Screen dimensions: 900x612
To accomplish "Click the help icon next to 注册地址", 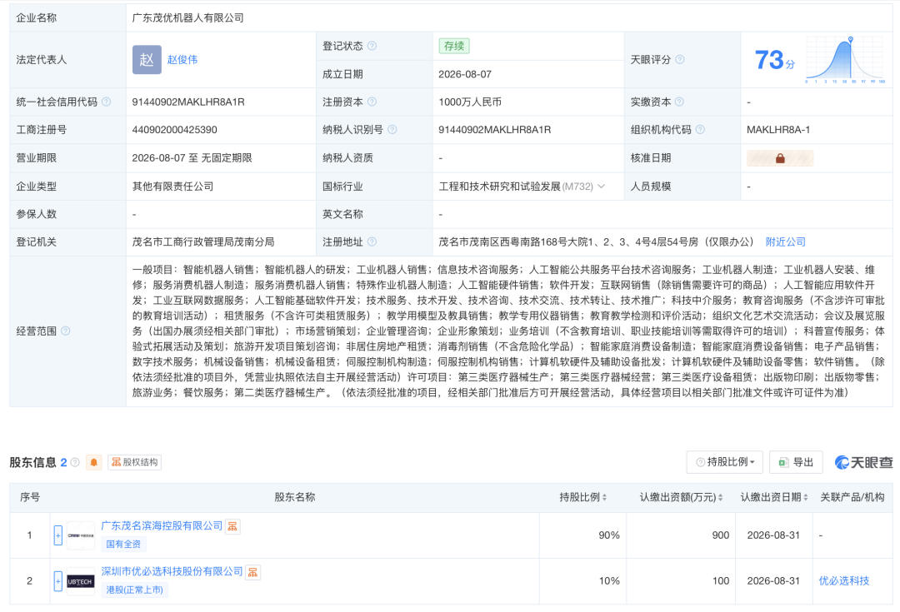I will (x=372, y=242).
